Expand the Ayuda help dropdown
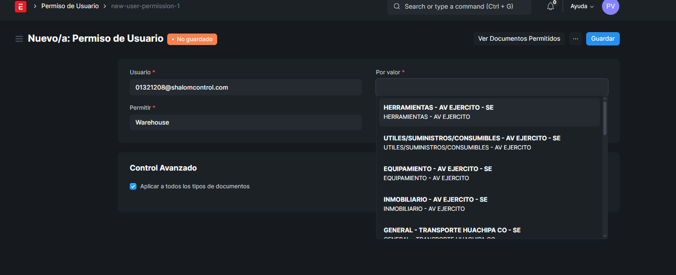This screenshot has width=676, height=275. 582,6
